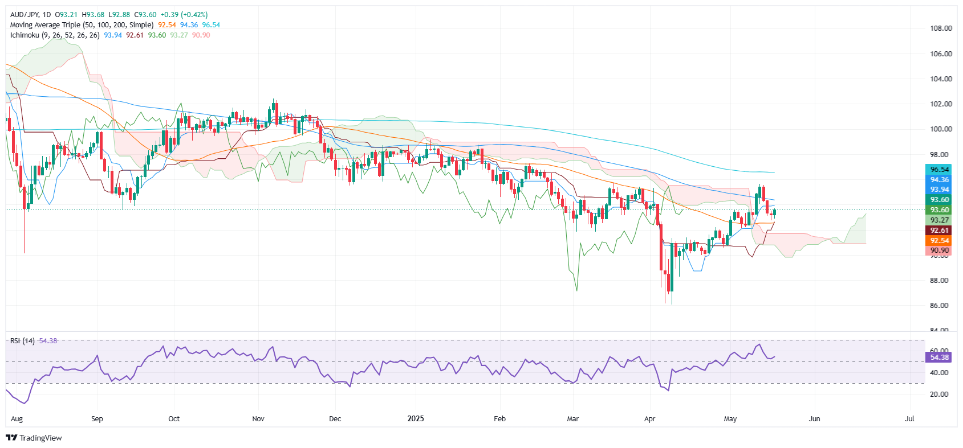Select the Moving Average Triple indicator legend
Image resolution: width=963 pixels, height=448 pixels.
tap(82, 25)
